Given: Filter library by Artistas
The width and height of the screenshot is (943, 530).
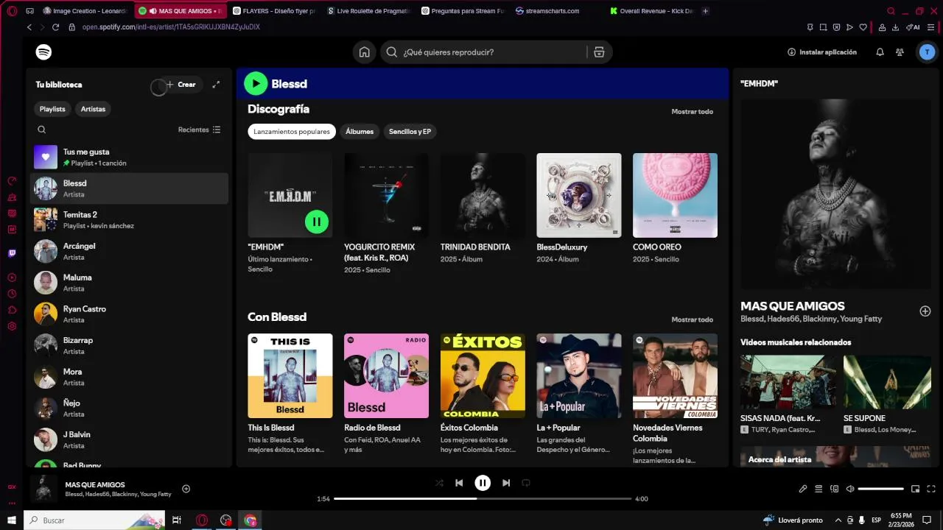Looking at the screenshot, I should click(x=93, y=109).
